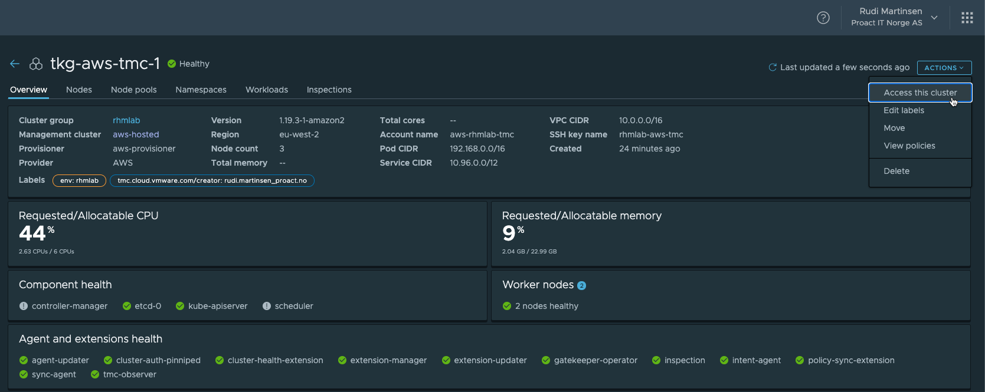Screen dimensions: 985x392
Task: Click the scheduler warning status icon
Action: pyautogui.click(x=267, y=306)
